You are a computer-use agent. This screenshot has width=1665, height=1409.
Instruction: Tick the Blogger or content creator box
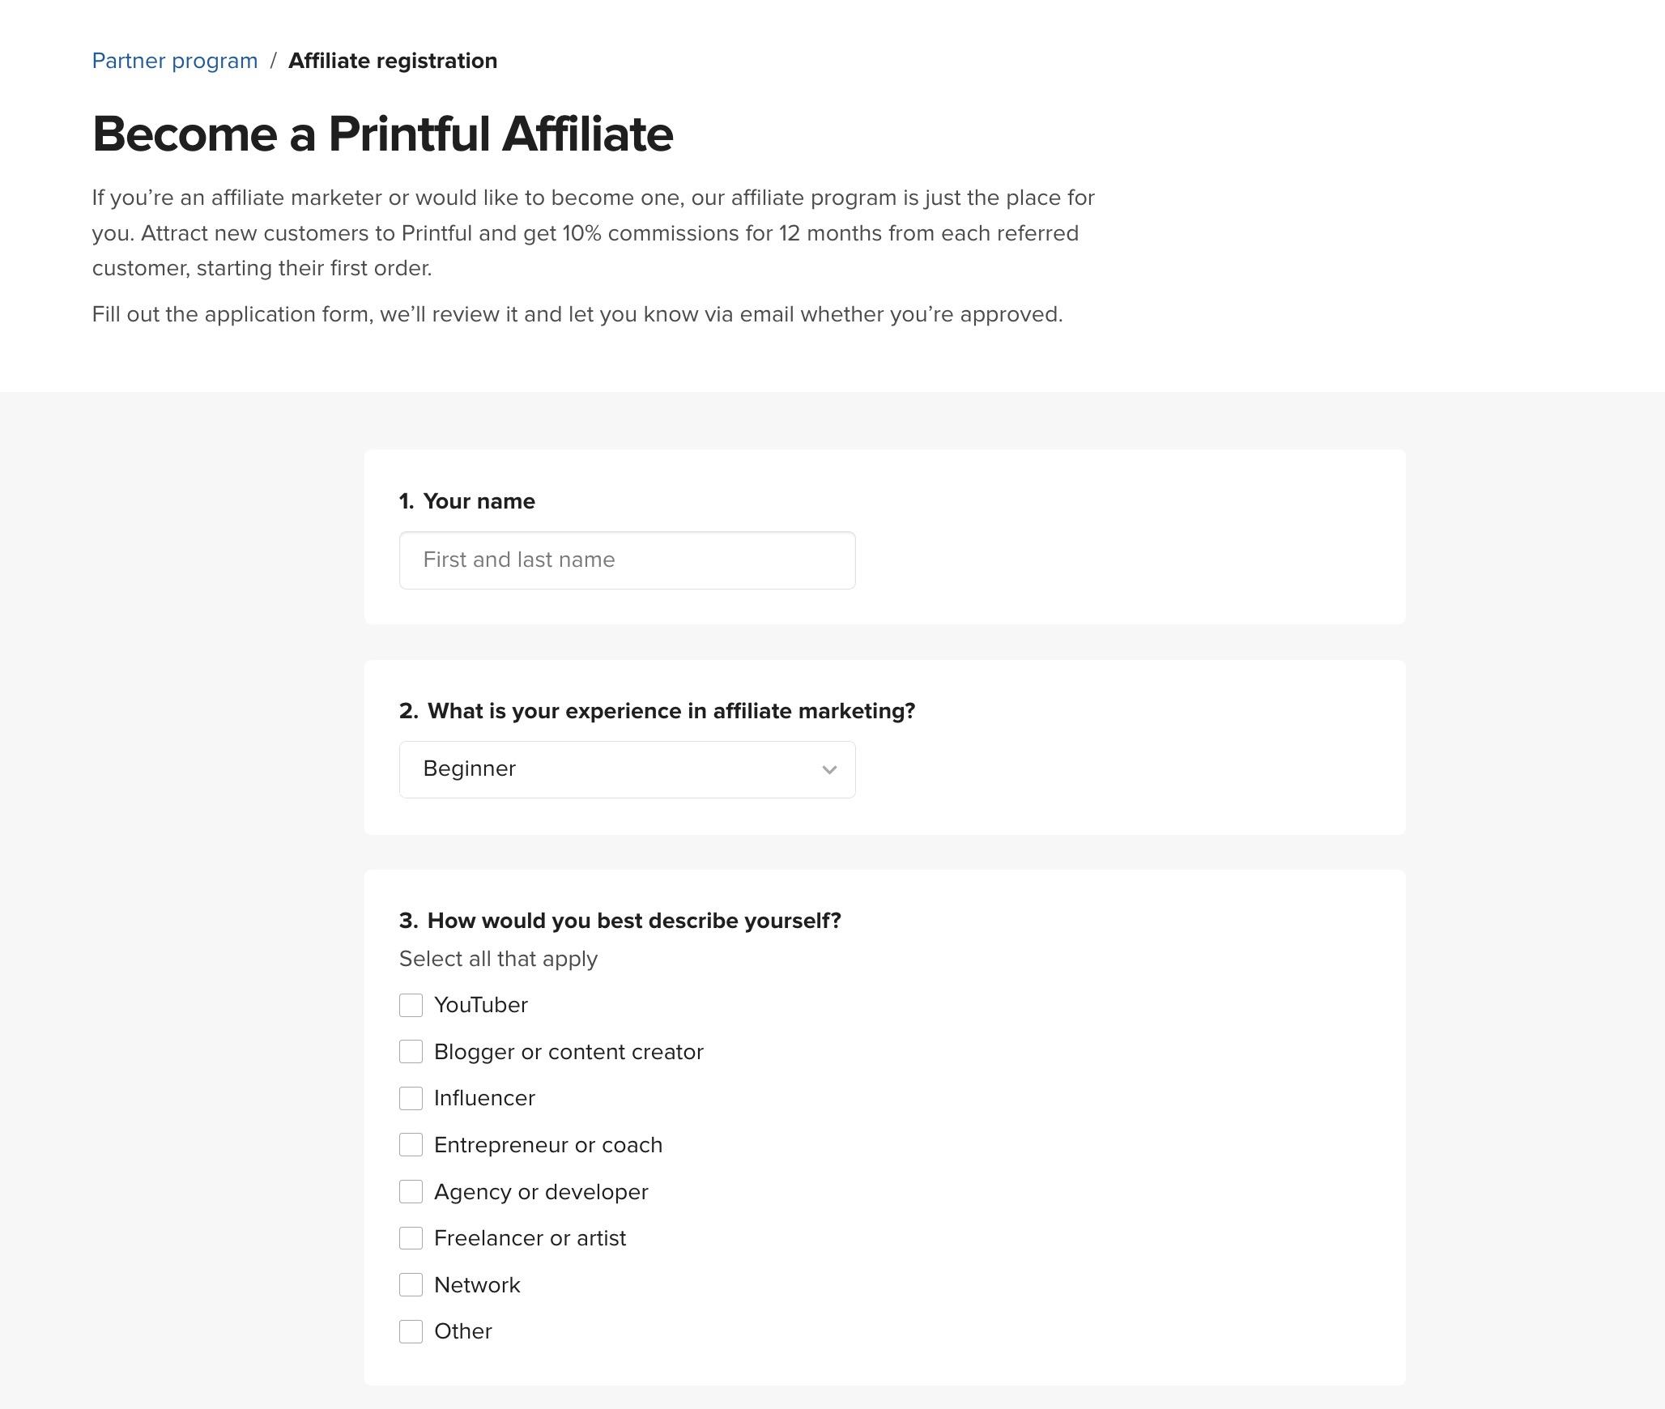click(x=411, y=1052)
